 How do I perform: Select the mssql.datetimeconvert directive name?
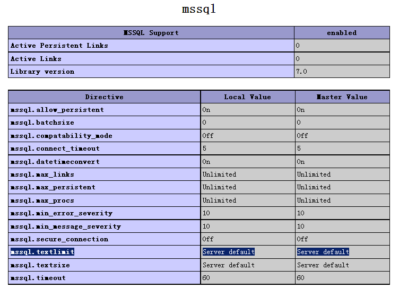coord(55,162)
